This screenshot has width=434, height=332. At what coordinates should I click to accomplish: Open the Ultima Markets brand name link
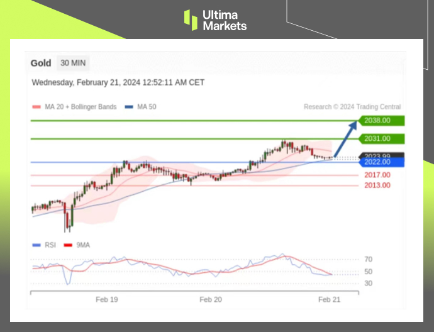(x=224, y=20)
